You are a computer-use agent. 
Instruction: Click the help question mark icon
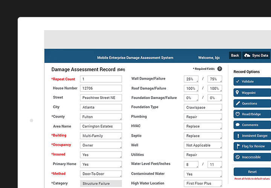point(219,69)
